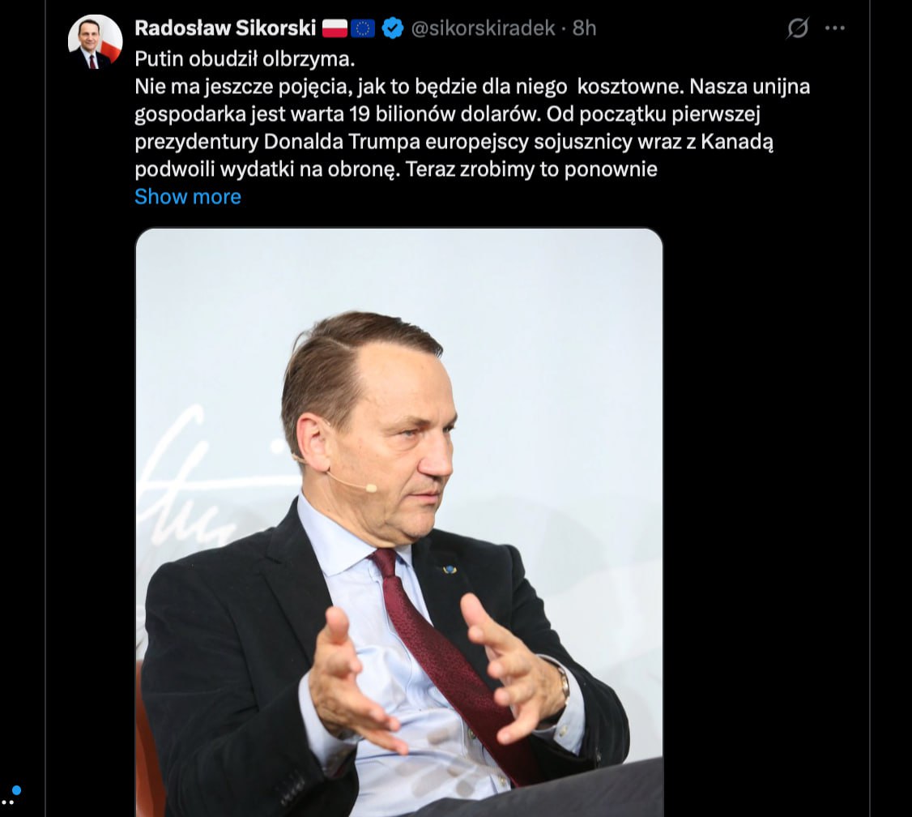The image size is (912, 817).
Task: Click the @sikorskiradek handle
Action: tap(484, 28)
